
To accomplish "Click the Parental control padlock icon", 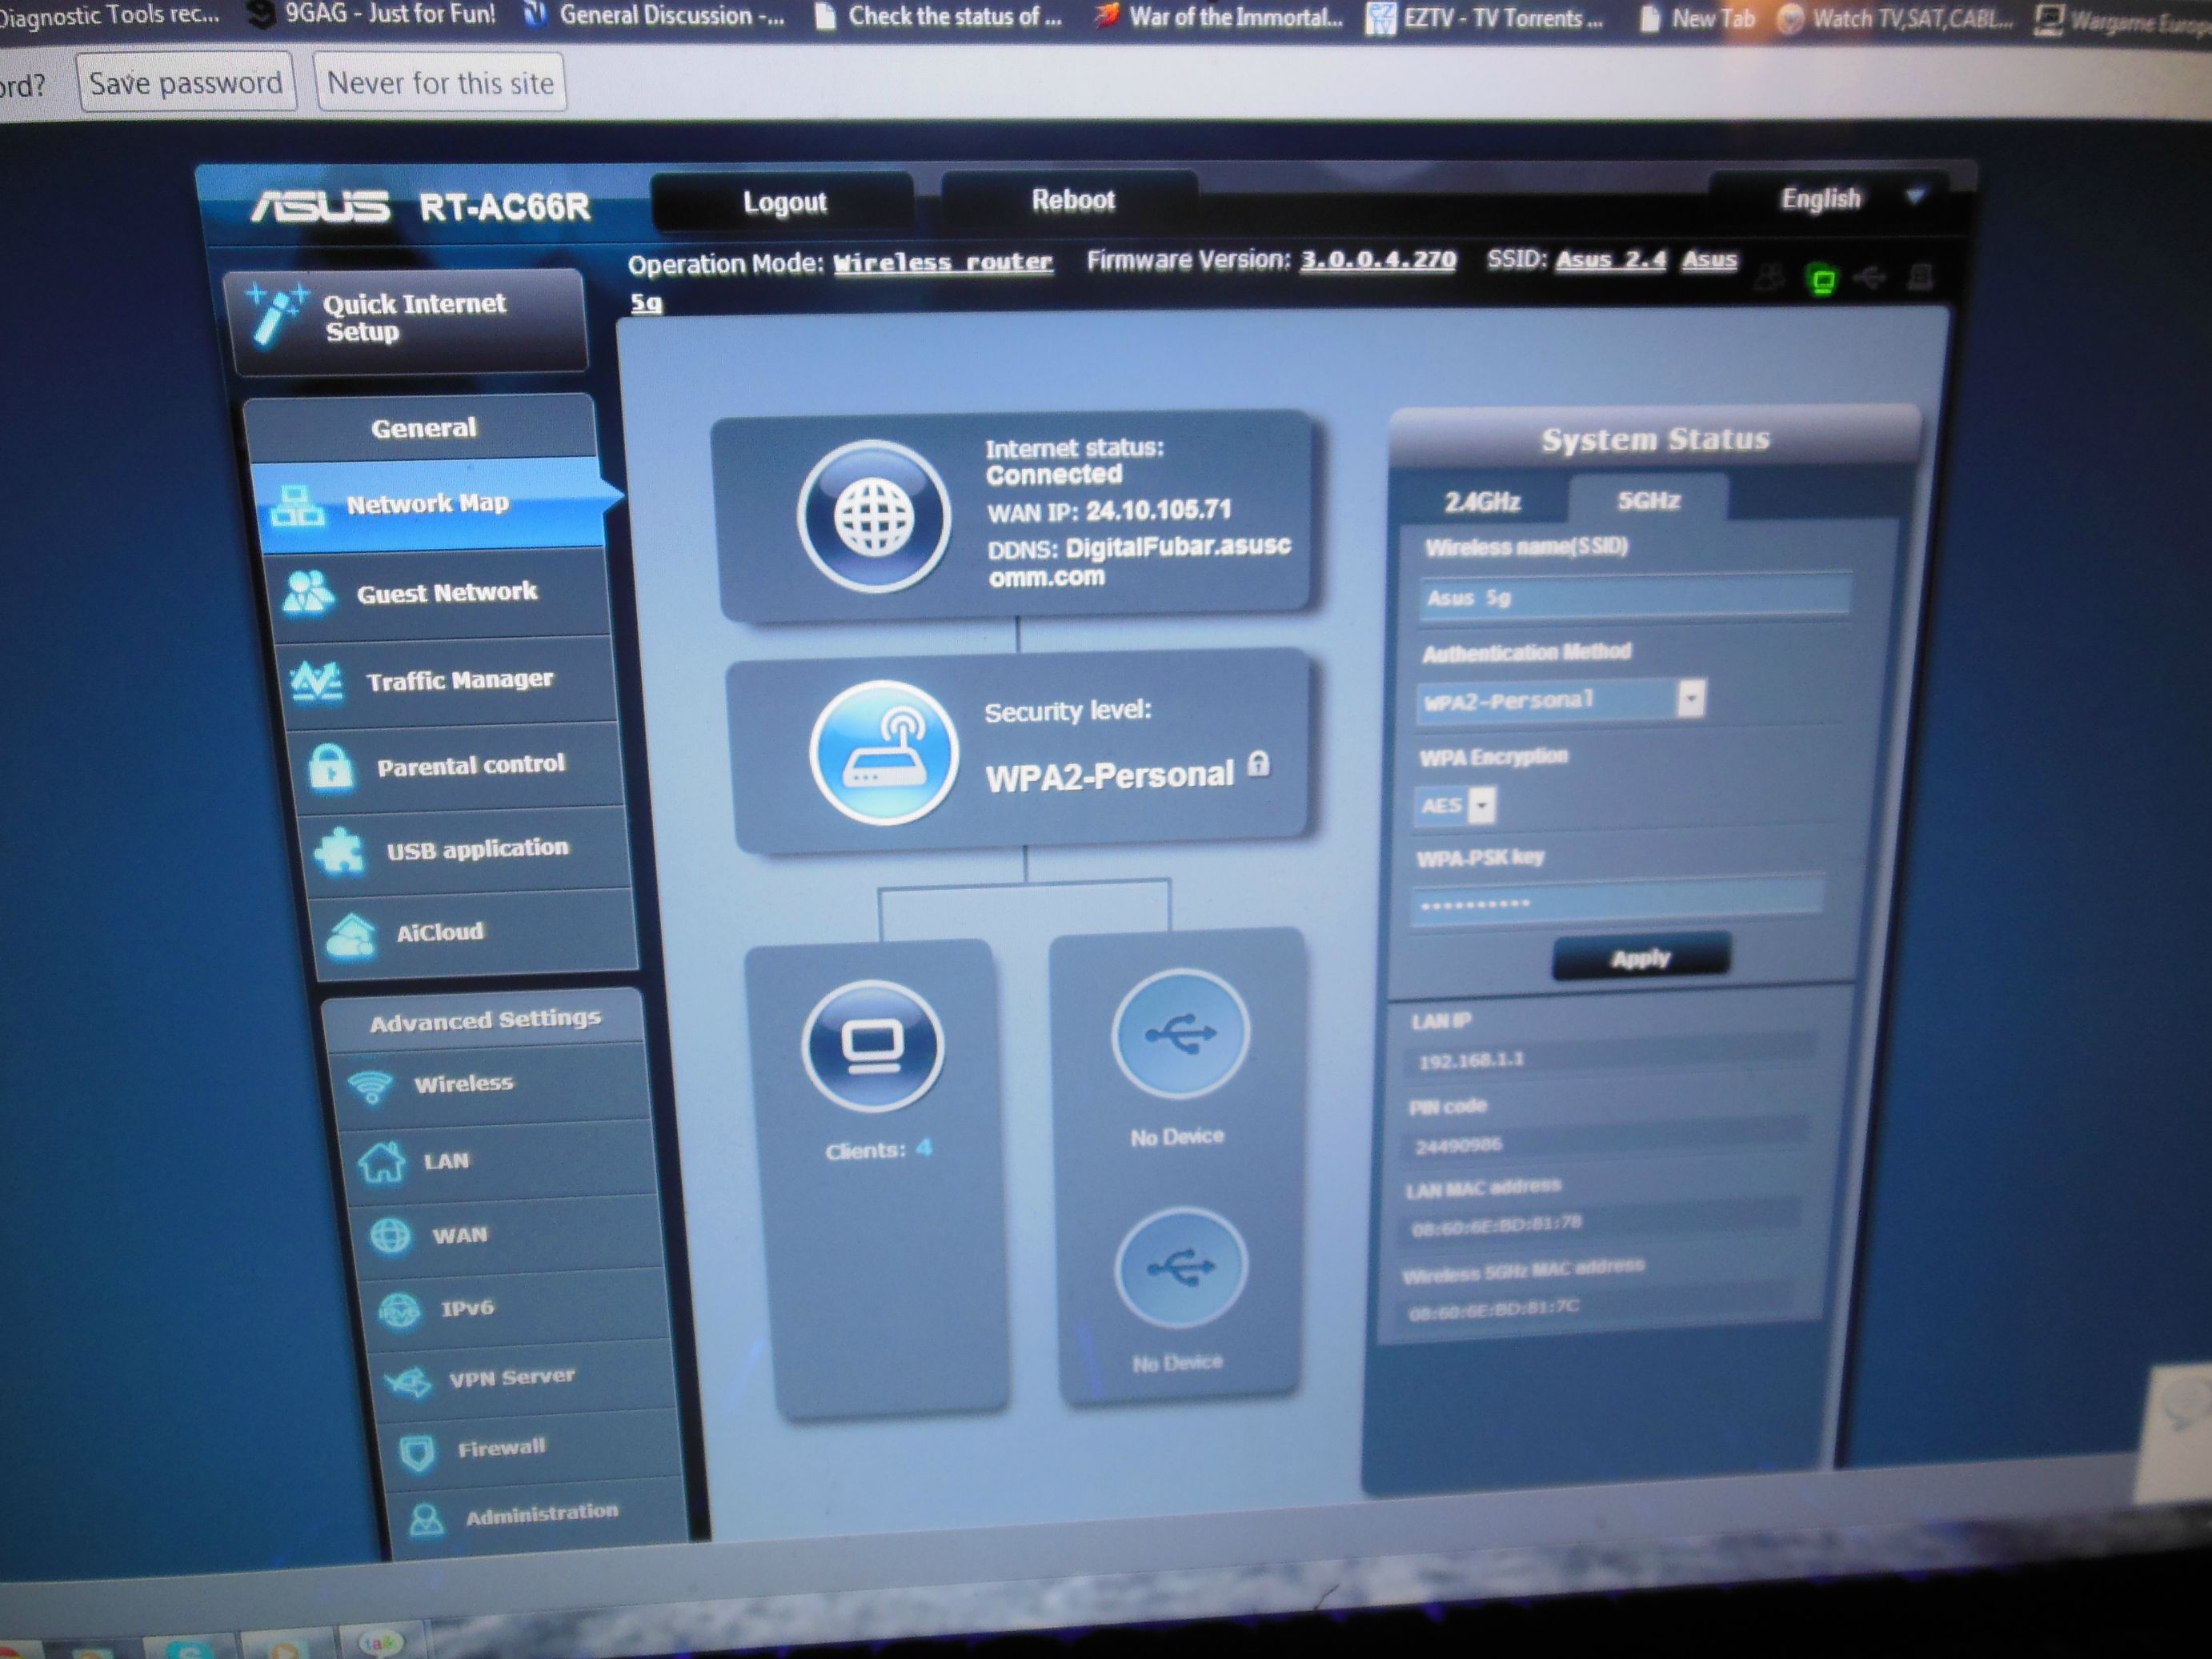I will [x=331, y=768].
